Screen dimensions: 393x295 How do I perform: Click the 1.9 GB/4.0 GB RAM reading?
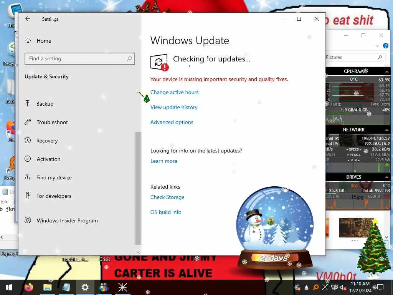(x=354, y=110)
